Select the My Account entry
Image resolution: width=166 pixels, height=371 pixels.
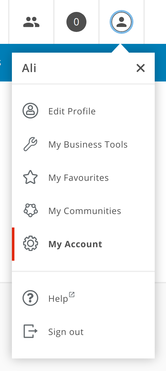click(x=83, y=244)
